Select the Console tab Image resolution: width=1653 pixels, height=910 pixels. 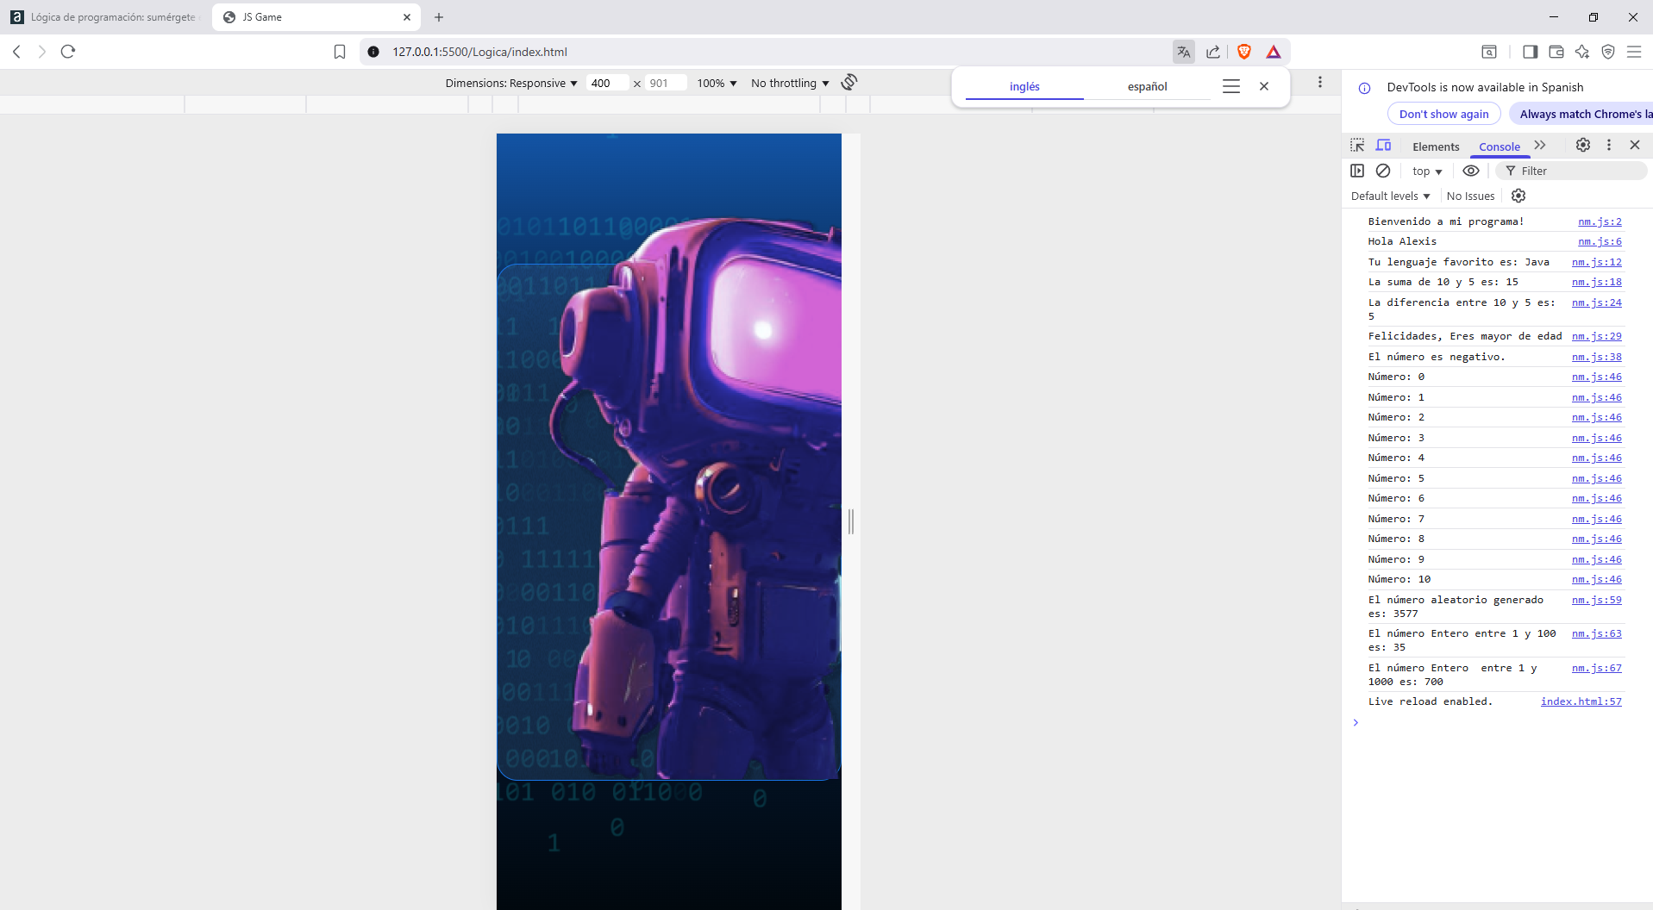pyautogui.click(x=1500, y=146)
